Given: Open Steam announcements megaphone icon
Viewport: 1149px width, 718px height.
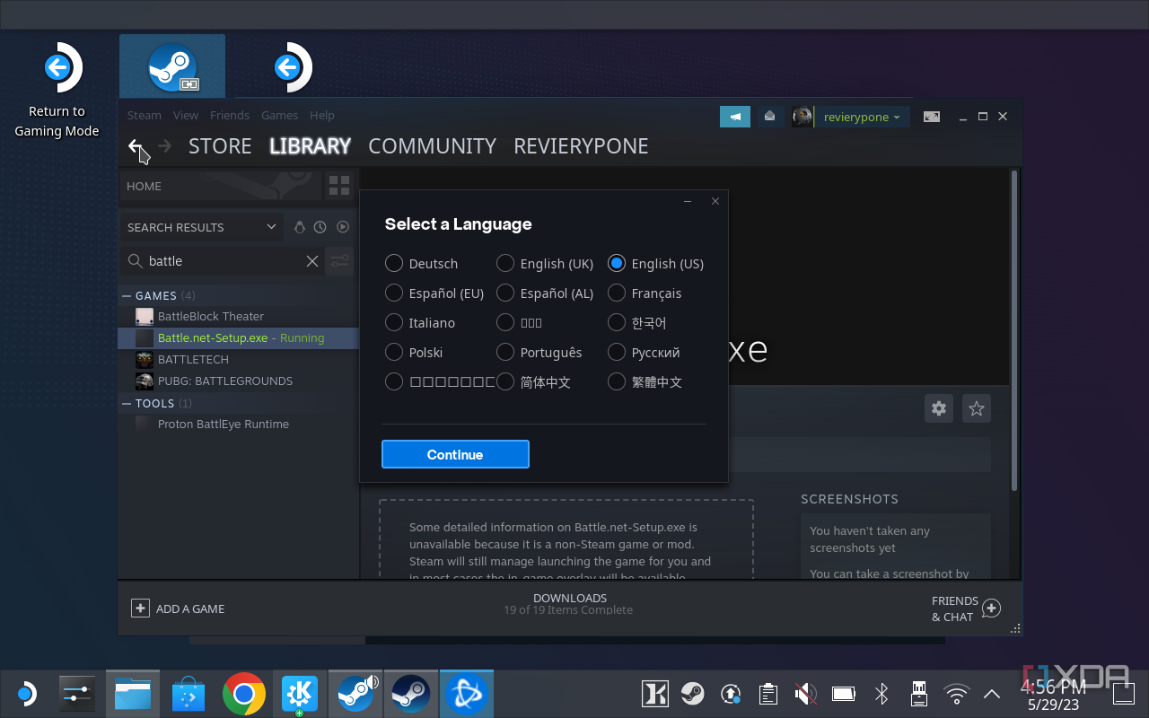Looking at the screenshot, I should click(x=735, y=117).
